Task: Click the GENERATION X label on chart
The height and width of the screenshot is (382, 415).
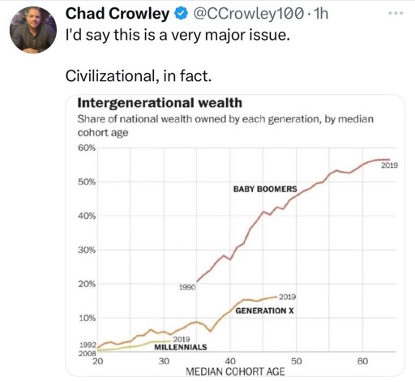Action: pos(264,311)
